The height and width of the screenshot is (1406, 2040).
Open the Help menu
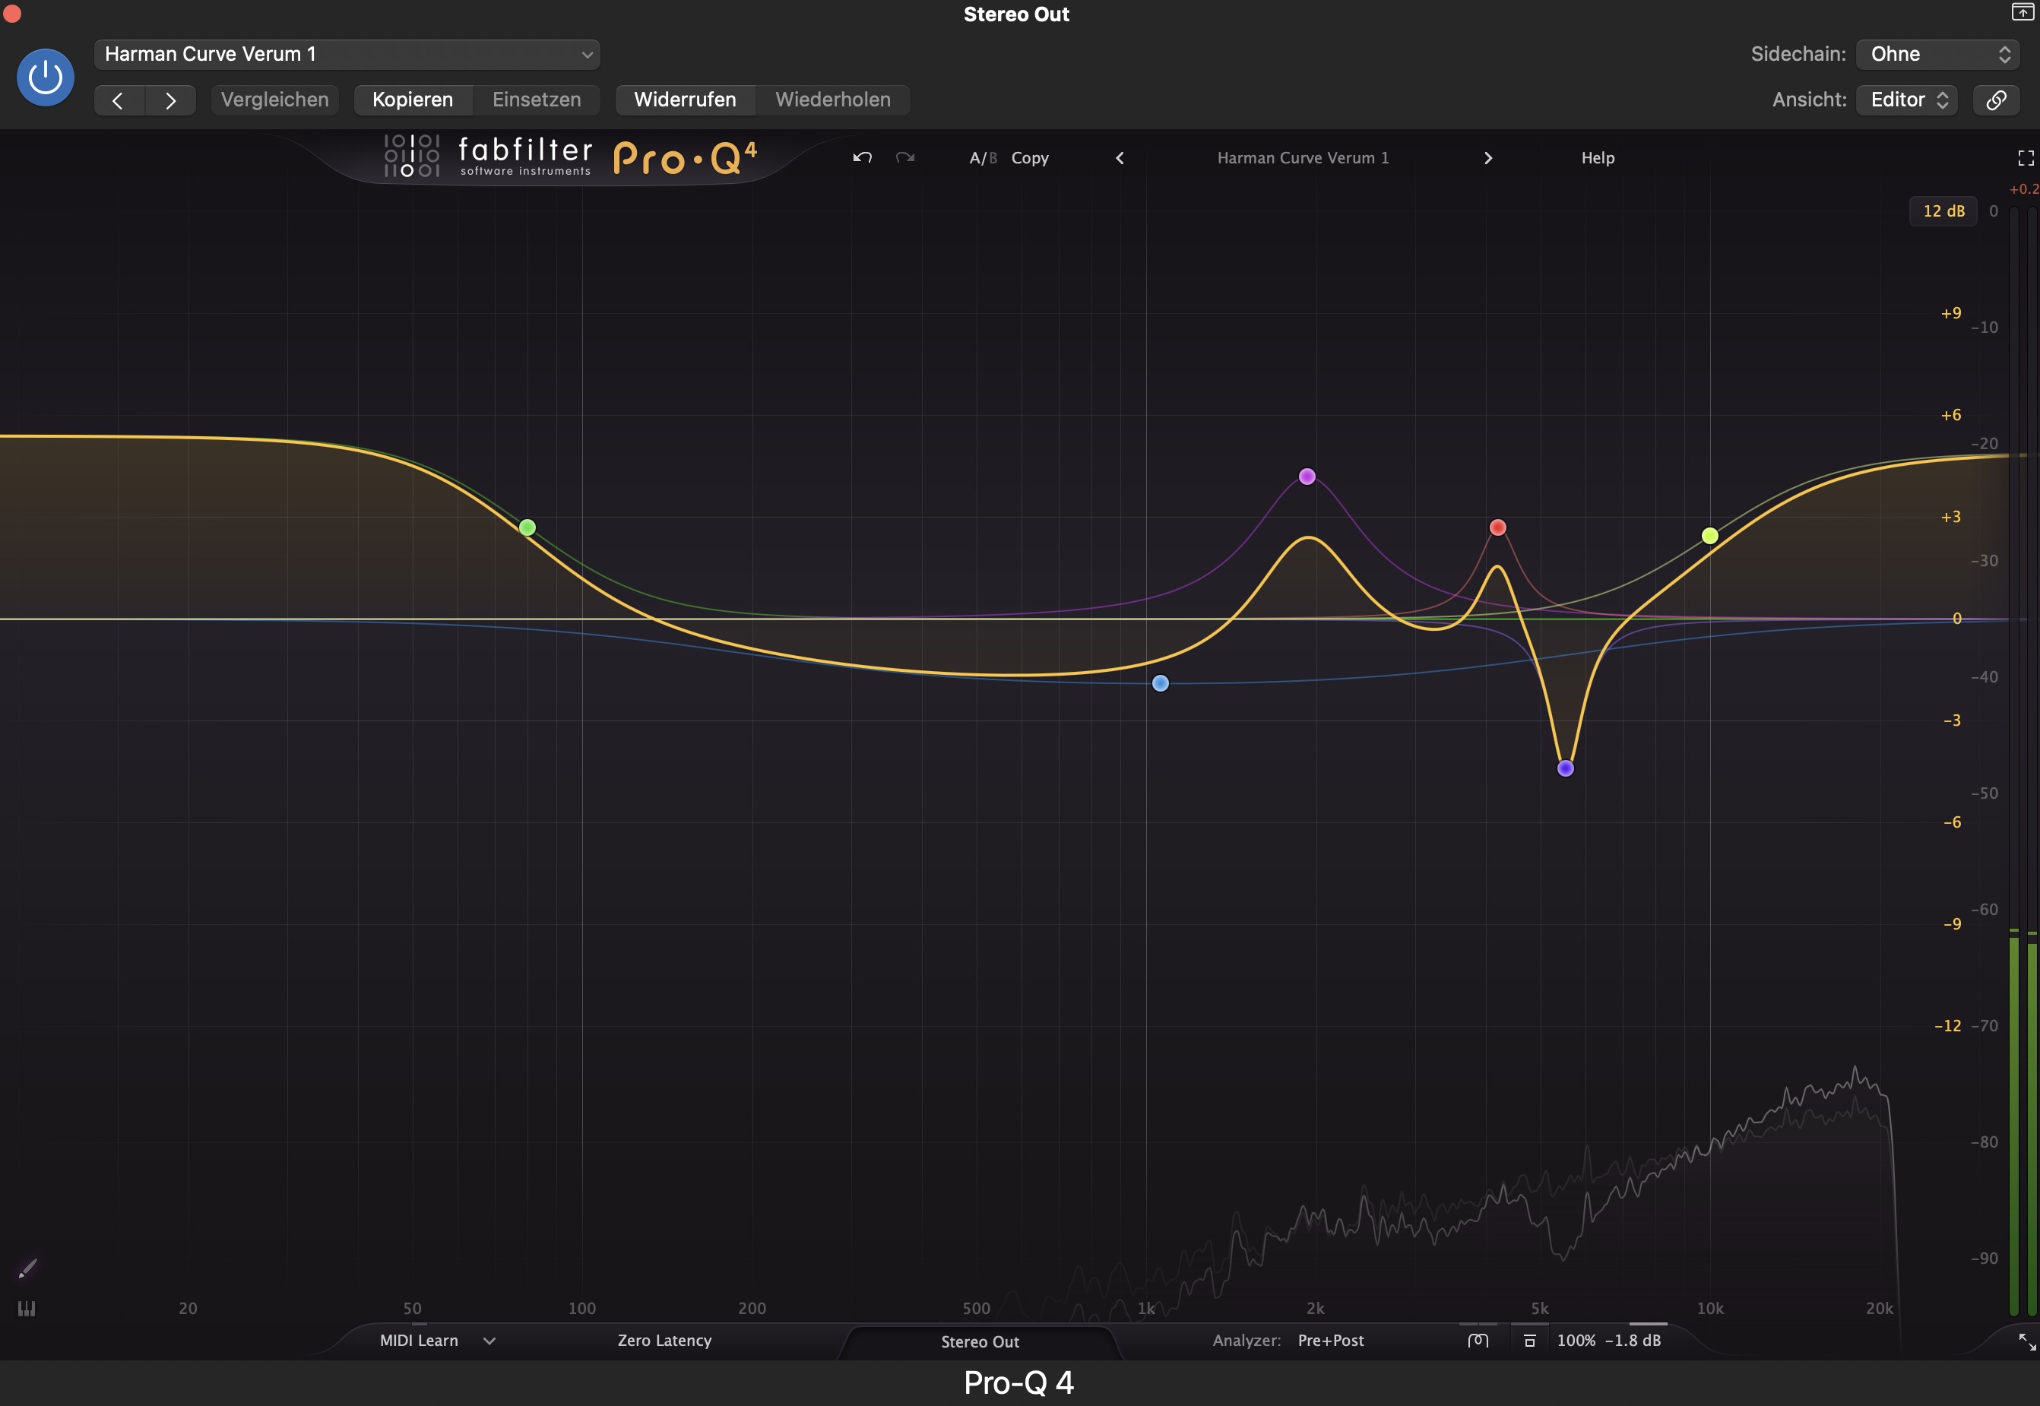1597,157
